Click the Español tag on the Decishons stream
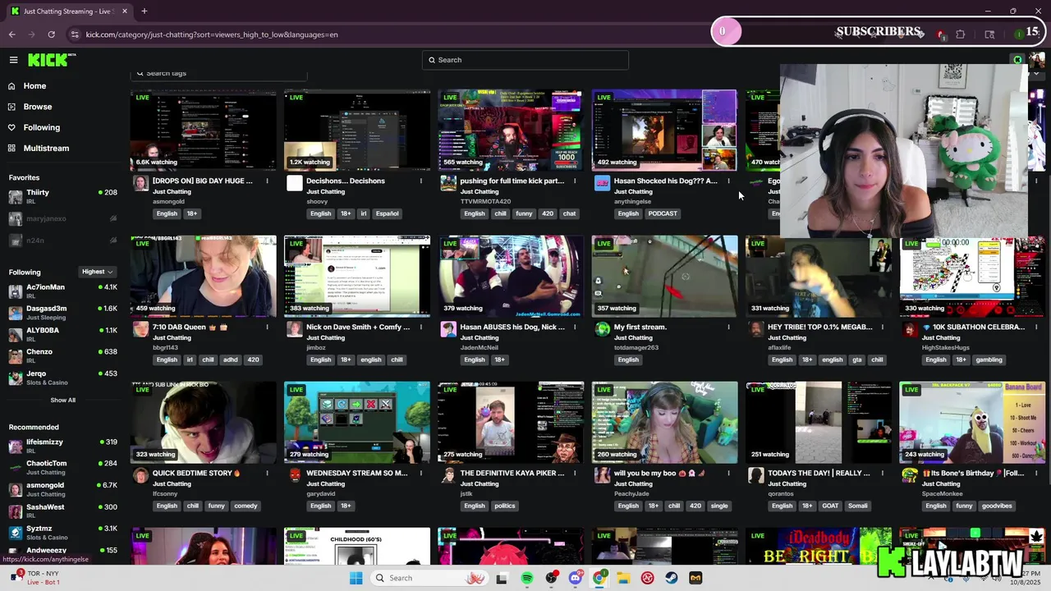Screen dimensions: 1051x591 click(387, 213)
